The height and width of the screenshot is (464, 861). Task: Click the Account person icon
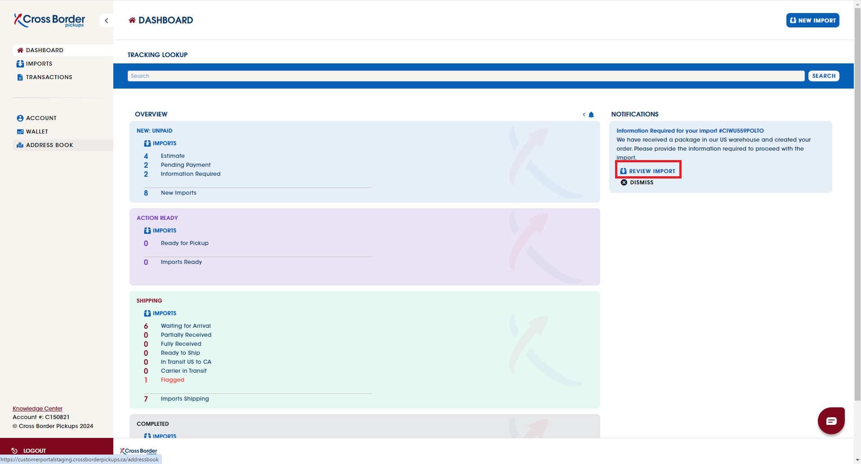click(20, 118)
